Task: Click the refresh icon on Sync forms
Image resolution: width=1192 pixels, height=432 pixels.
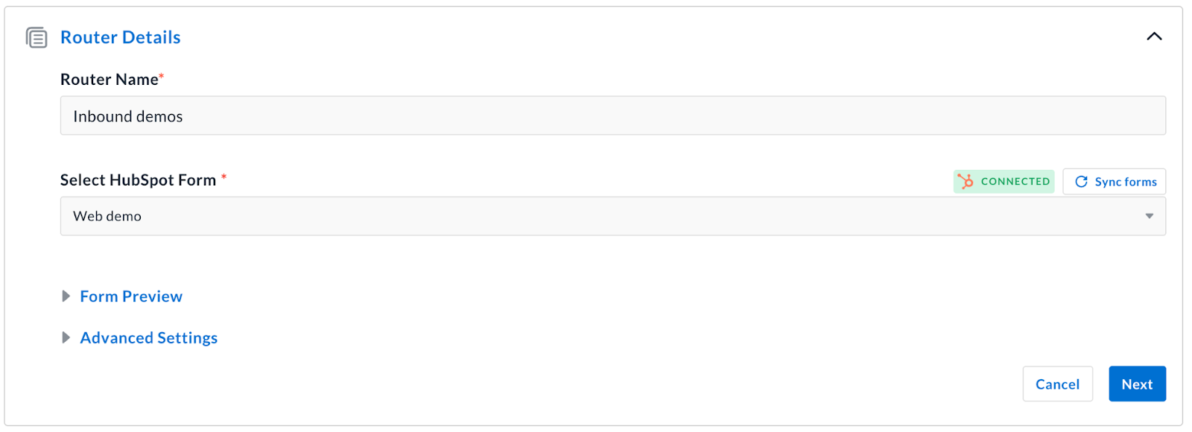Action: pyautogui.click(x=1082, y=181)
